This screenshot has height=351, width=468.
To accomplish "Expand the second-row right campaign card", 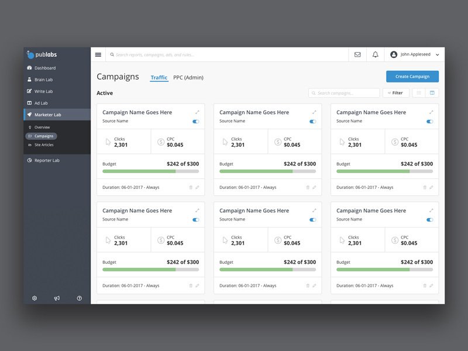I will click(431, 211).
